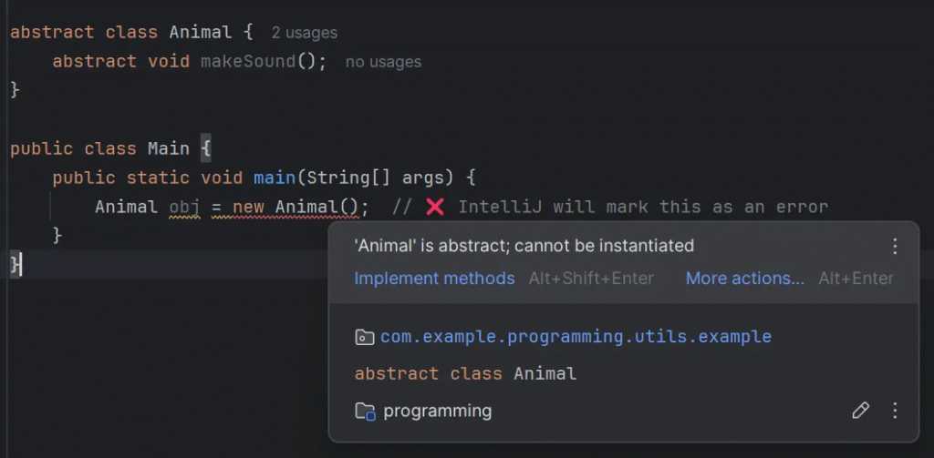The height and width of the screenshot is (458, 934).
Task: Click the red X emoji in the comment
Action: click(x=435, y=207)
